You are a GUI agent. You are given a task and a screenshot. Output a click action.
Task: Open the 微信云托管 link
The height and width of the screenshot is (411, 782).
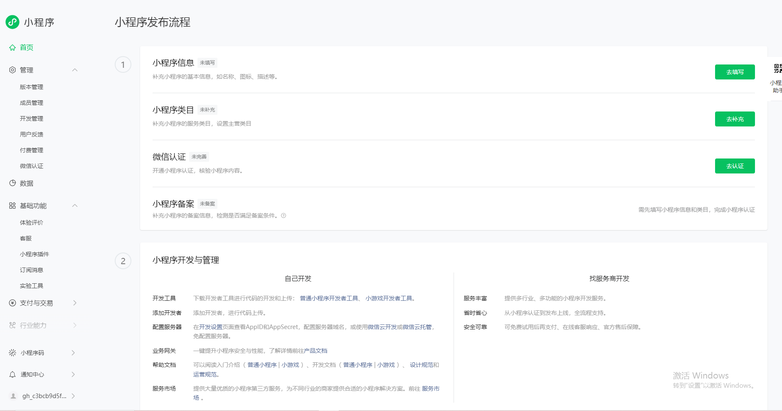417,327
